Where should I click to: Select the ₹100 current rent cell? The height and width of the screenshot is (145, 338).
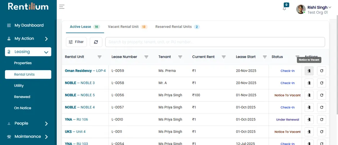coord(196,95)
